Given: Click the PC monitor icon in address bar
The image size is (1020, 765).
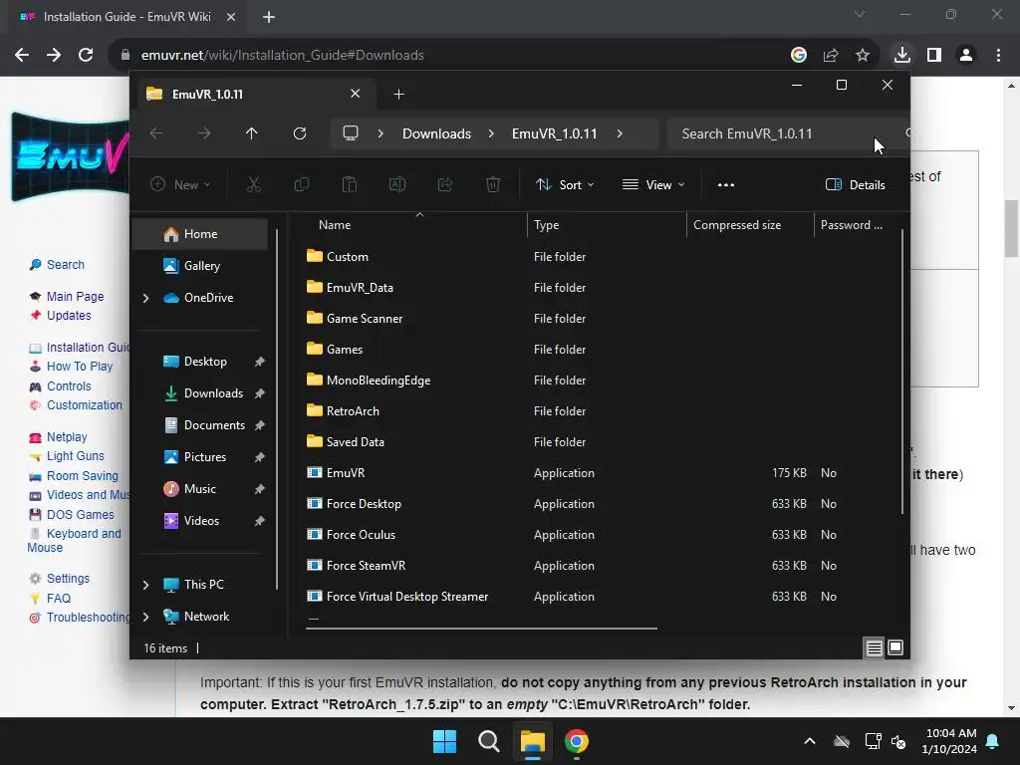Looking at the screenshot, I should tap(351, 133).
